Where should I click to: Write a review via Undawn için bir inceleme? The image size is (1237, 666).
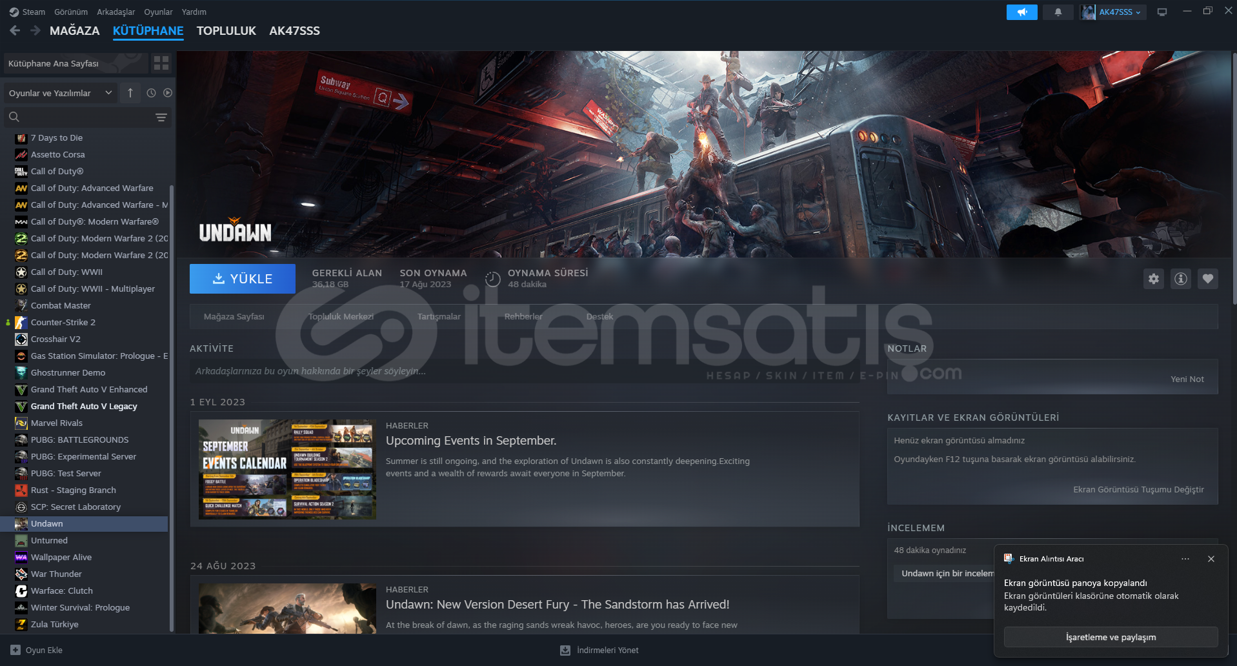944,573
